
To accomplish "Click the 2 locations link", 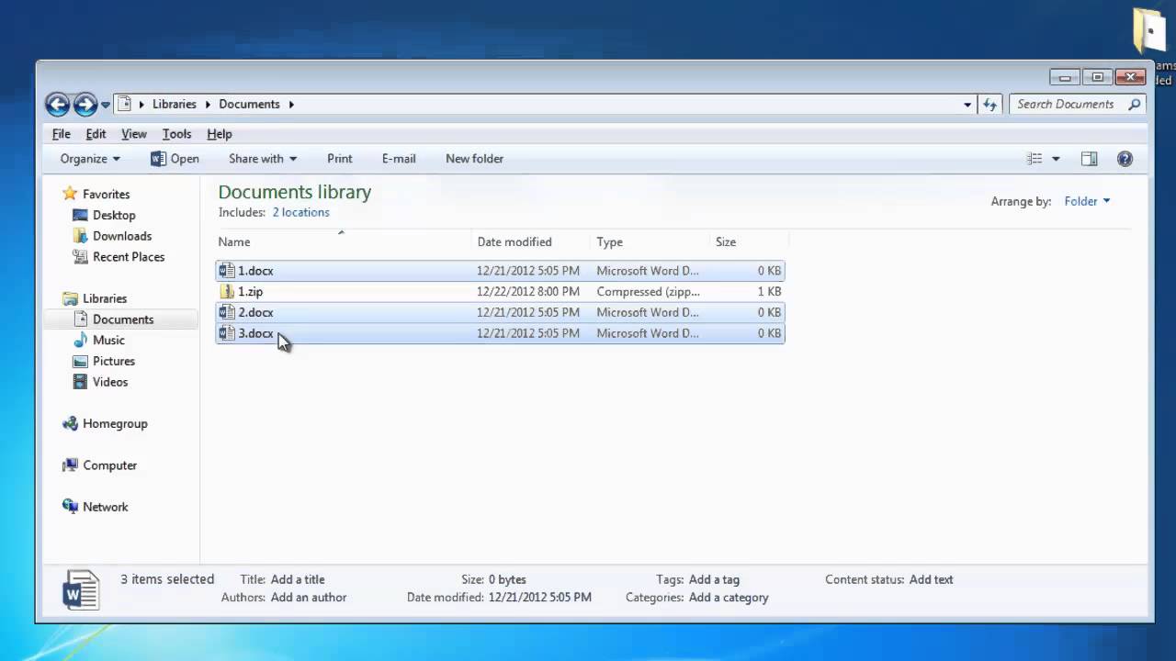I will click(x=300, y=212).
